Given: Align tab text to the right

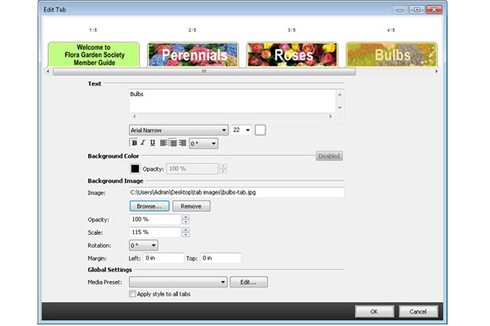Looking at the screenshot, I should tap(182, 143).
